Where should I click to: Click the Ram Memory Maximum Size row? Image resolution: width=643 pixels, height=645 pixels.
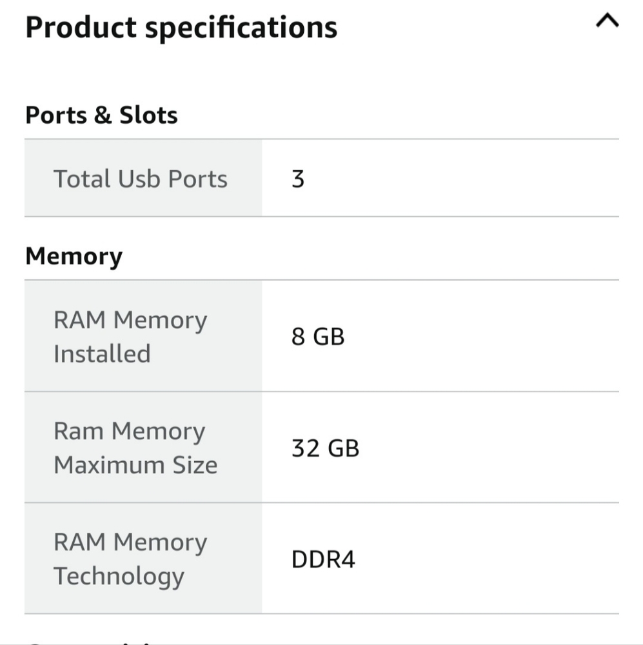tap(322, 448)
